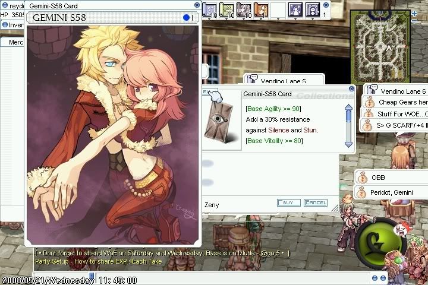Use the blue scroll in the hotkey bar
This screenshot has width=428, height=285.
pos(210,10)
